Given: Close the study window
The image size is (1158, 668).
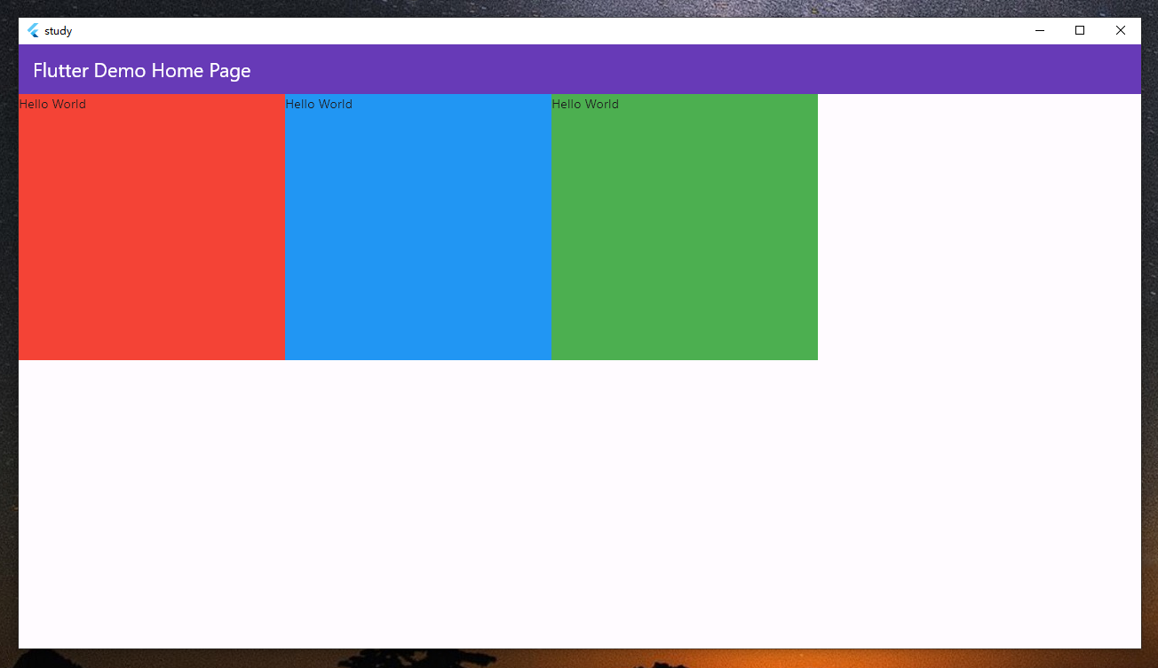Looking at the screenshot, I should click(x=1121, y=30).
